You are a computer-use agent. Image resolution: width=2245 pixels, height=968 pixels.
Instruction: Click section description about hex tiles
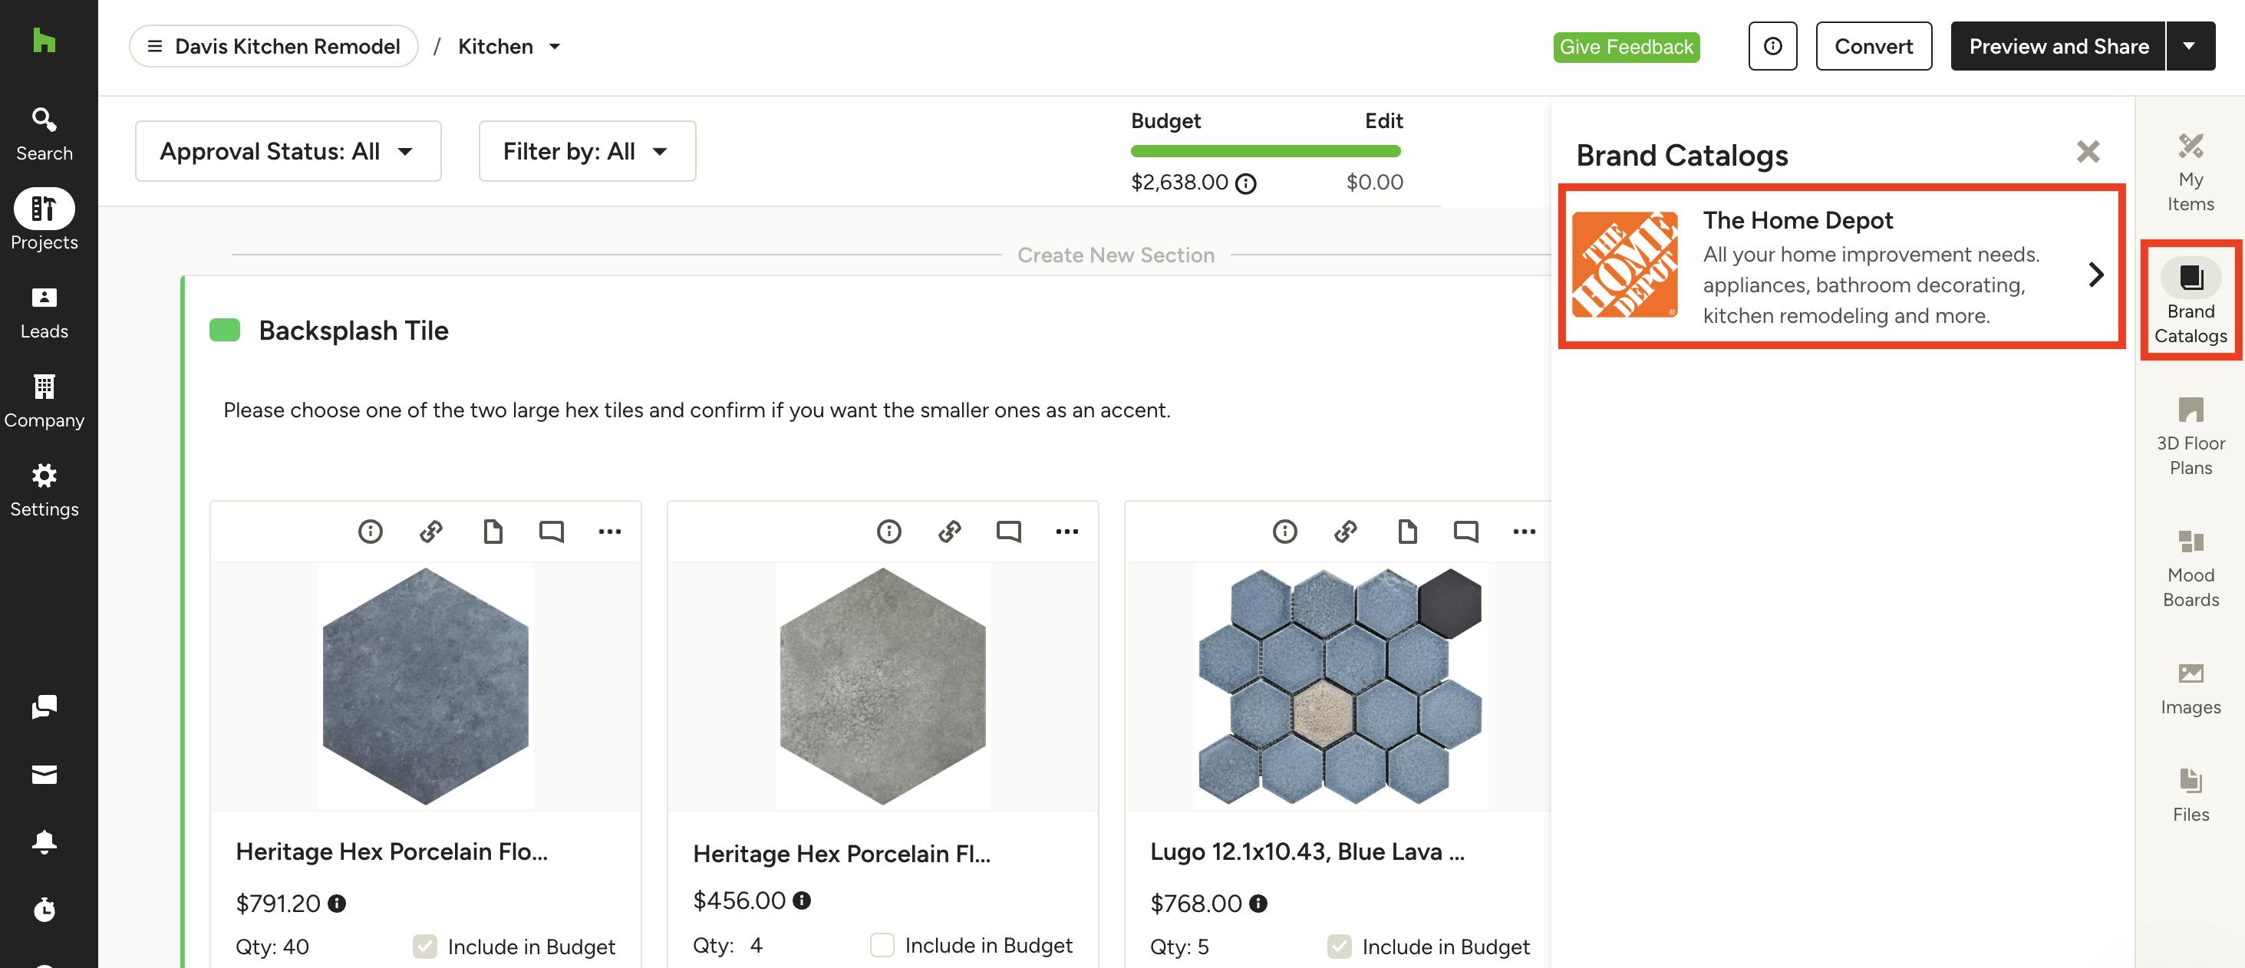[697, 410]
